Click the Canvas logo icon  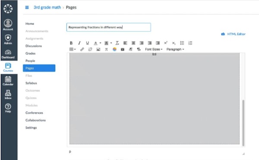8,9
